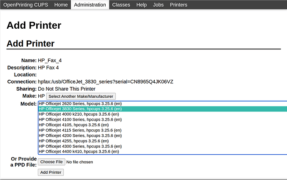Open the Help tab
This screenshot has width=287, height=180.
[x=141, y=5]
